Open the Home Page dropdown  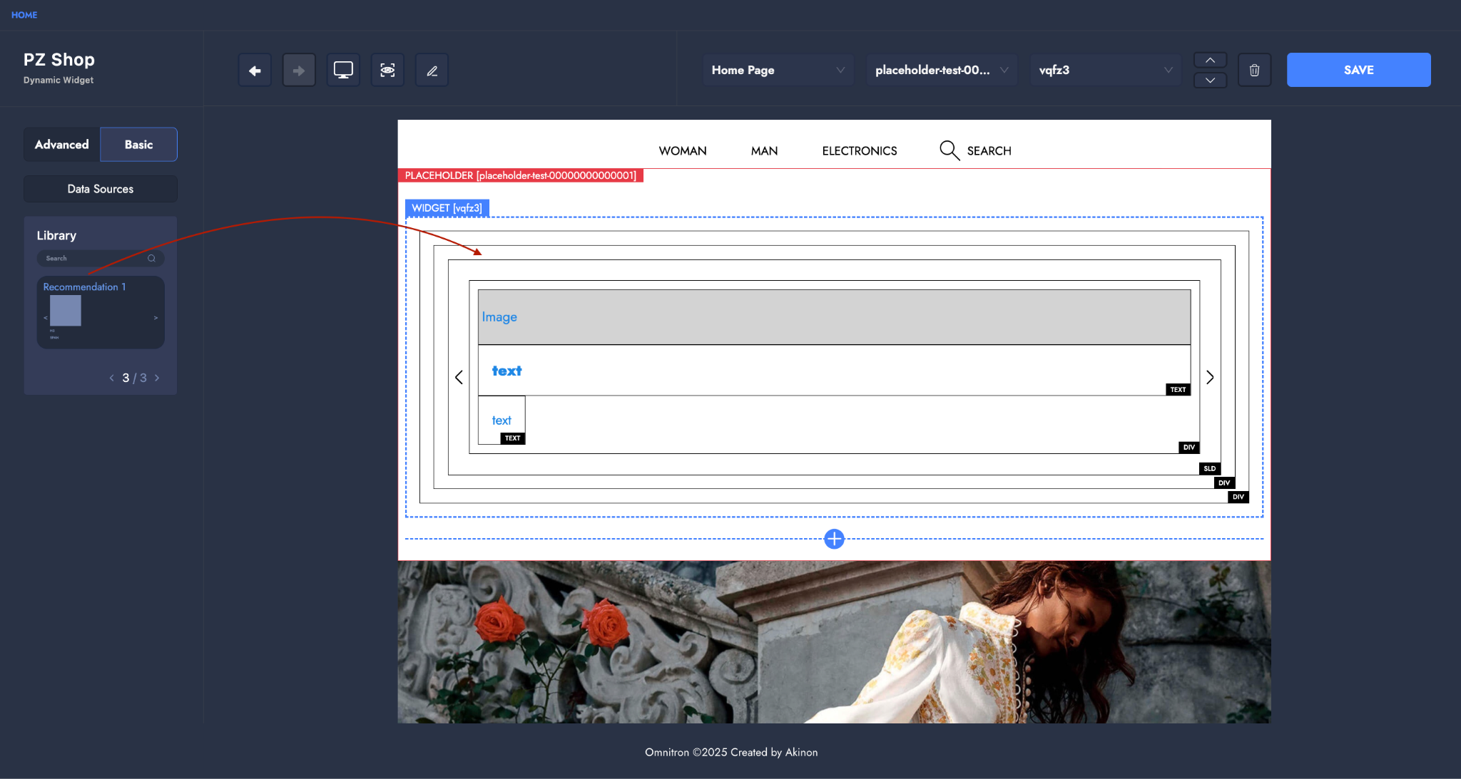point(778,70)
